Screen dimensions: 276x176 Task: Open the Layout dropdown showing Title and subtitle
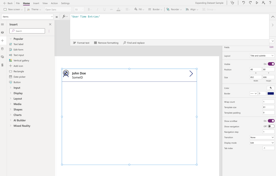(262, 56)
